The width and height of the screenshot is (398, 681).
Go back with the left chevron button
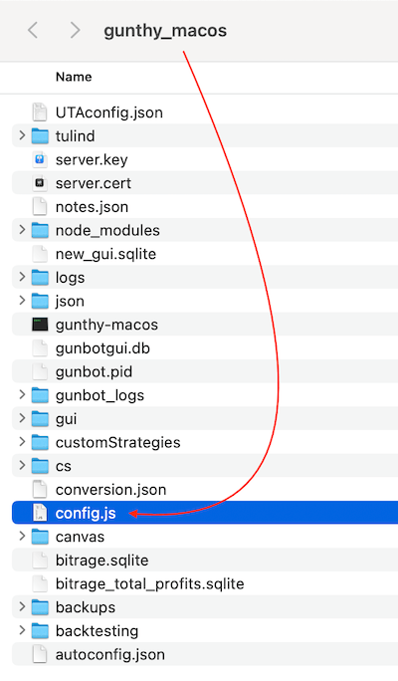33,31
